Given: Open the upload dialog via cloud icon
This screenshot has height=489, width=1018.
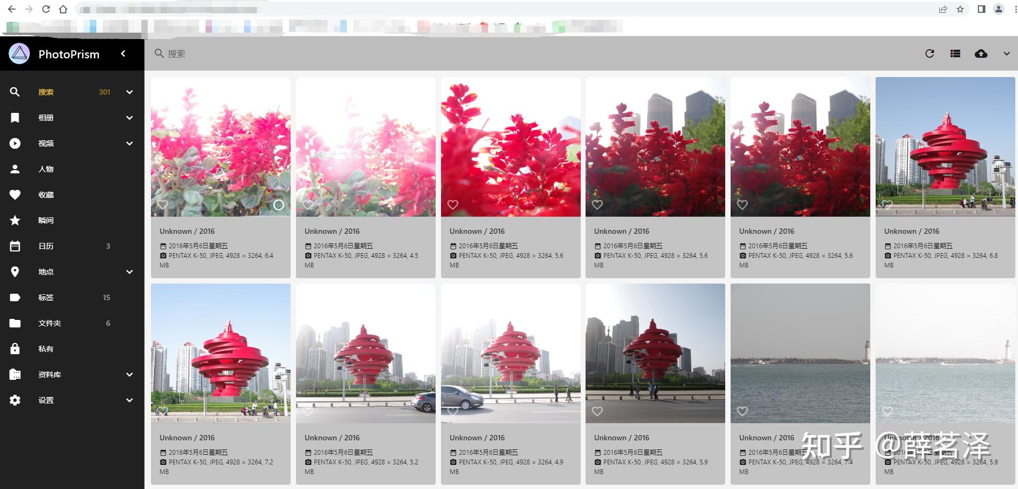Looking at the screenshot, I should [x=981, y=54].
